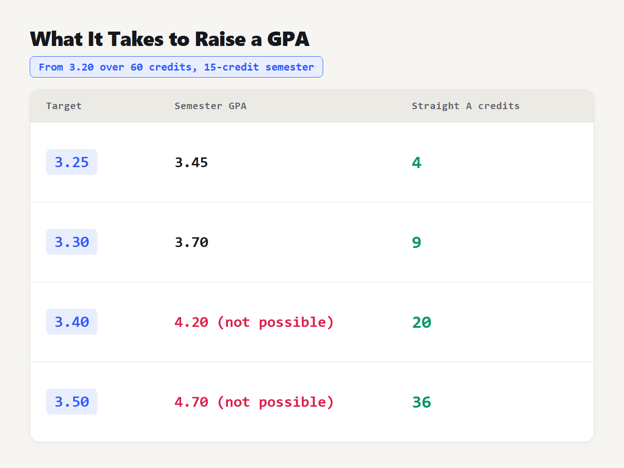
Task: Click the 'Target' column header
Action: click(x=64, y=106)
